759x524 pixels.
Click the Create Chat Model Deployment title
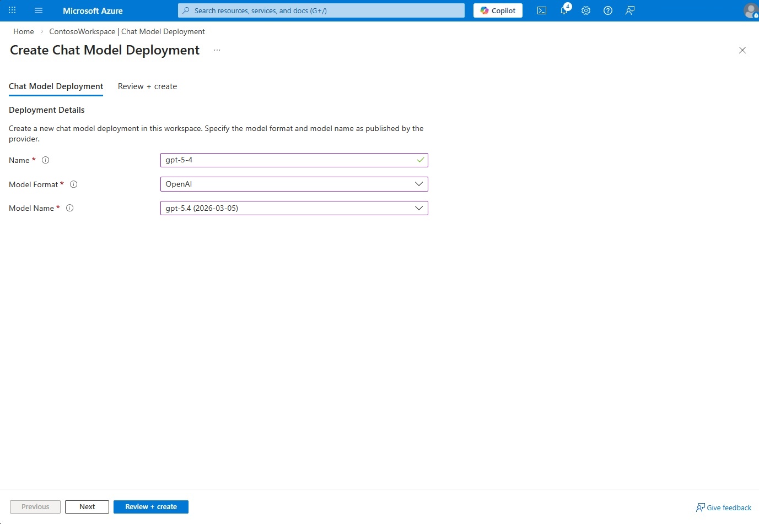pos(105,50)
